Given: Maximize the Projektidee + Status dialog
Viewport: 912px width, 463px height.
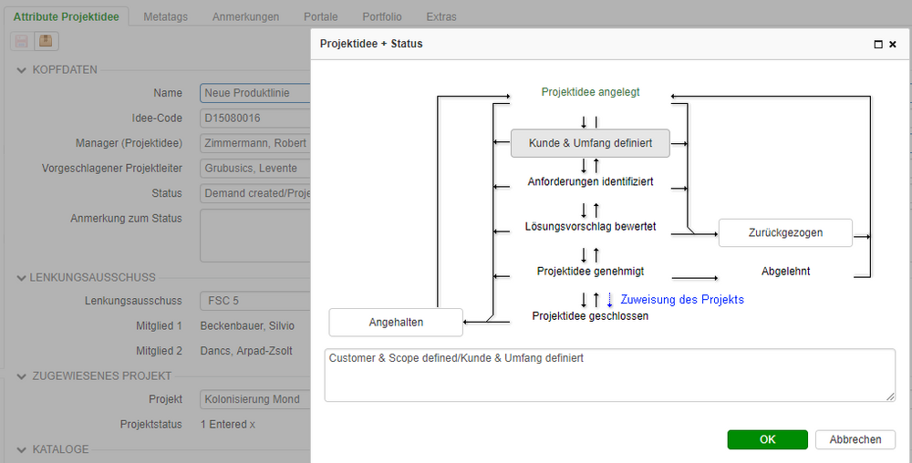Looking at the screenshot, I should (x=878, y=44).
